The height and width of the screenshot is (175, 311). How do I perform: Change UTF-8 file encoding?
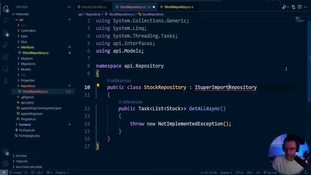pos(239,173)
